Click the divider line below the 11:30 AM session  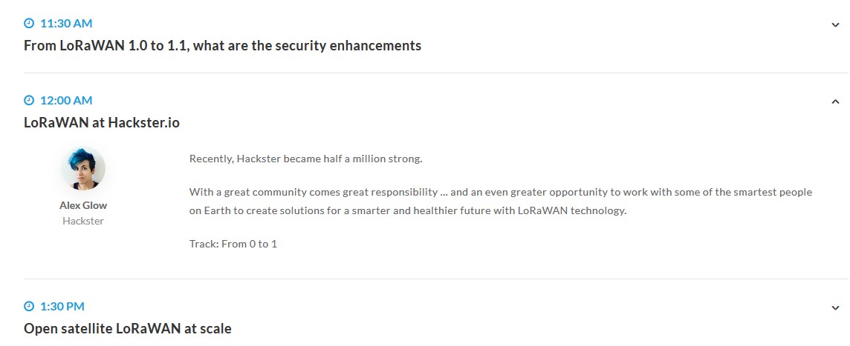pos(435,73)
